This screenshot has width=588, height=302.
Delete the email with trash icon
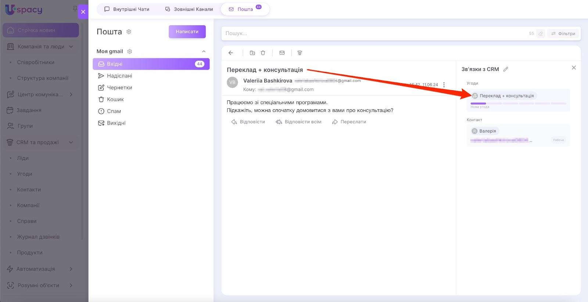pos(263,53)
